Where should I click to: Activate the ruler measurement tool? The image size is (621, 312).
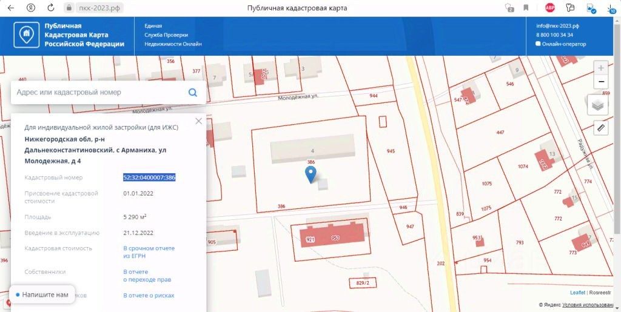601,128
